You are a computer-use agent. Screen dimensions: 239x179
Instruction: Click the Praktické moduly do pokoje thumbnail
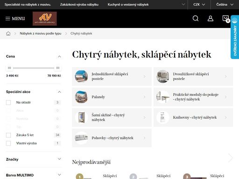162,97
